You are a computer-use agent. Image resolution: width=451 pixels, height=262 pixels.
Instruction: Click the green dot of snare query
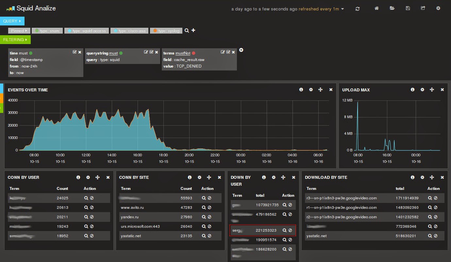37,31
